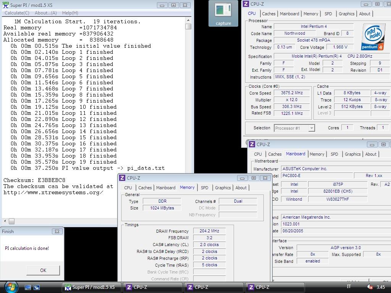Switch to Graphics tab in top CPU-Z window
Viewport: 391px width, 293px height.
pyautogui.click(x=346, y=14)
